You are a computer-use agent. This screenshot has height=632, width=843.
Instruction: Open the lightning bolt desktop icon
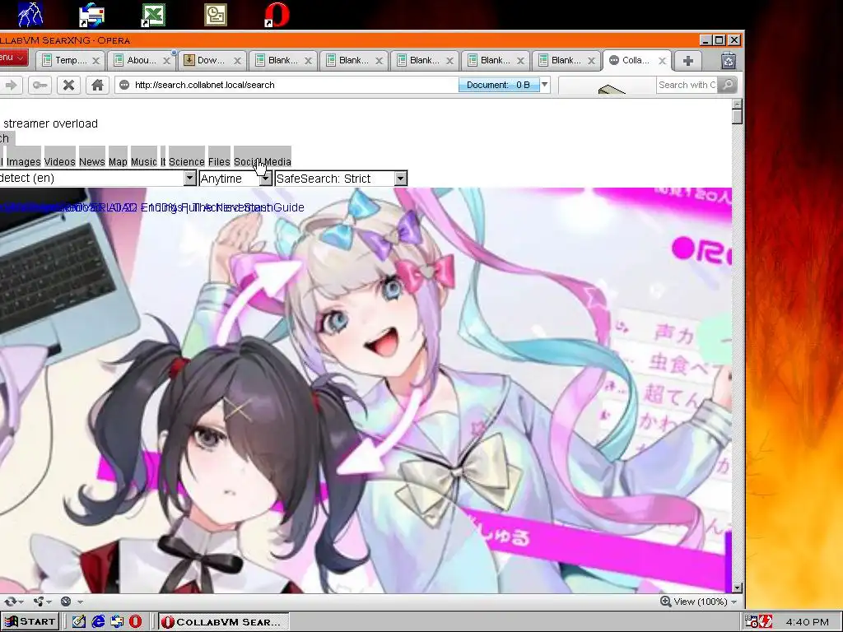click(x=30, y=15)
